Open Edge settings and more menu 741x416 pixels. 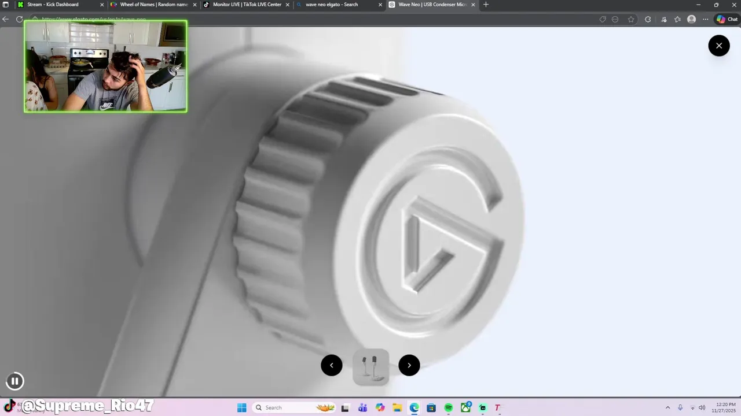tap(705, 19)
